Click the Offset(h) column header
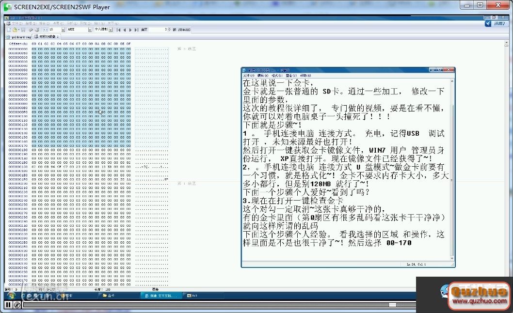This screenshot has width=513, height=313. (18, 44)
